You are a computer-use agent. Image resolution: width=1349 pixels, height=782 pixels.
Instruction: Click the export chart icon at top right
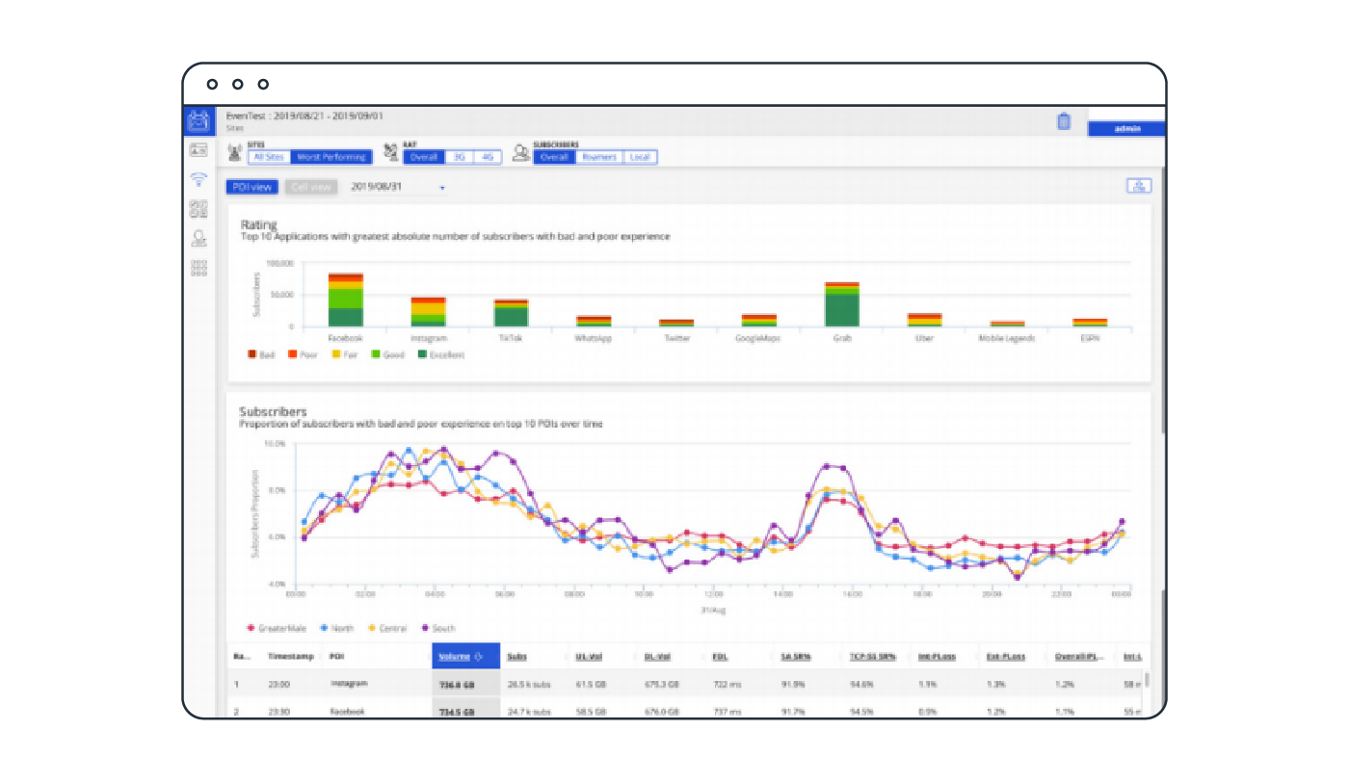point(1138,186)
